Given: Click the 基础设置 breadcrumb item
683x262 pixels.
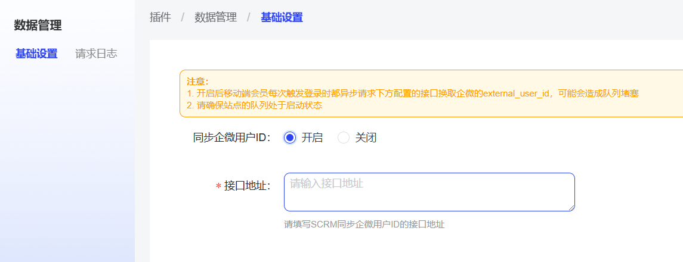Looking at the screenshot, I should (x=282, y=17).
